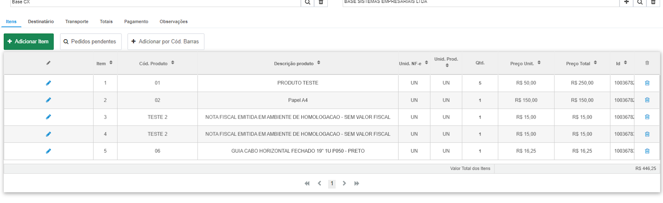663x203 pixels.
Task: Delete the PRODUTO TESTE row
Action: [x=647, y=83]
